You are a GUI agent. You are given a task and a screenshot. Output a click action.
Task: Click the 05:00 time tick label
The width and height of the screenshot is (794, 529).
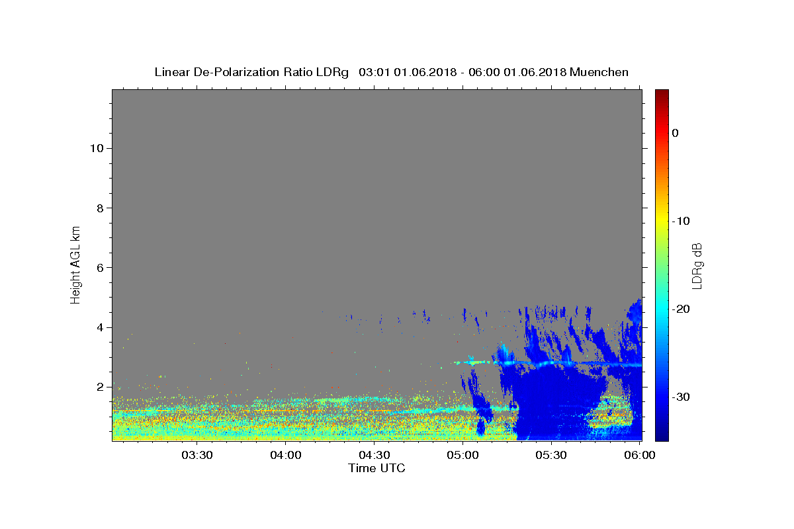pyautogui.click(x=463, y=455)
